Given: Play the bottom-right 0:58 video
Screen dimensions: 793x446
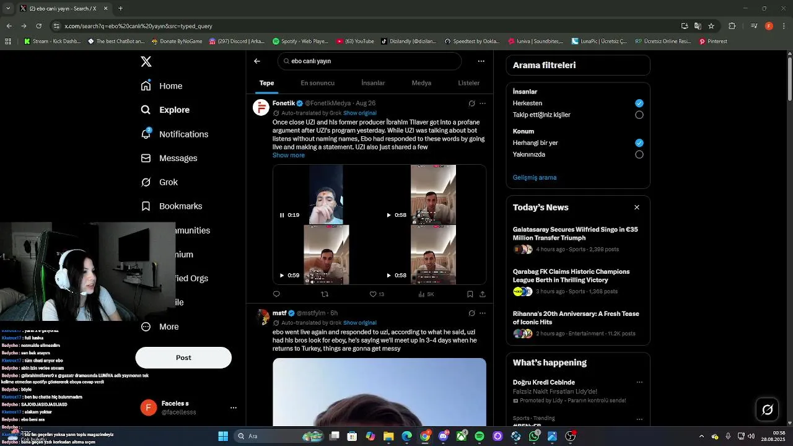Looking at the screenshot, I should click(x=388, y=275).
